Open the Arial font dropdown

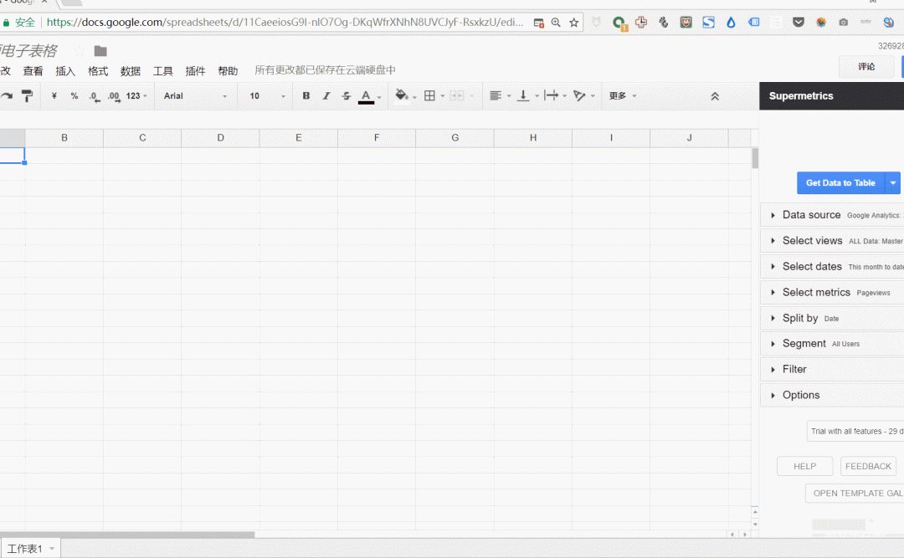click(x=195, y=95)
